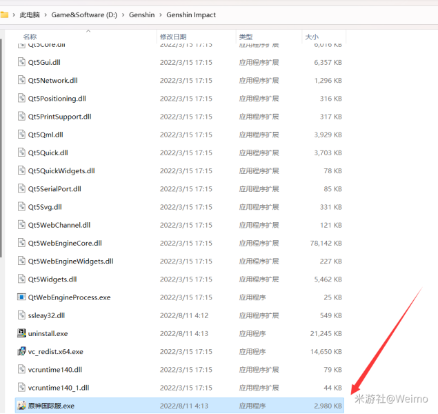Viewport: 438px width, 414px height.
Task: Click the QtWebEngineProcess.exe application icon
Action: click(21, 297)
